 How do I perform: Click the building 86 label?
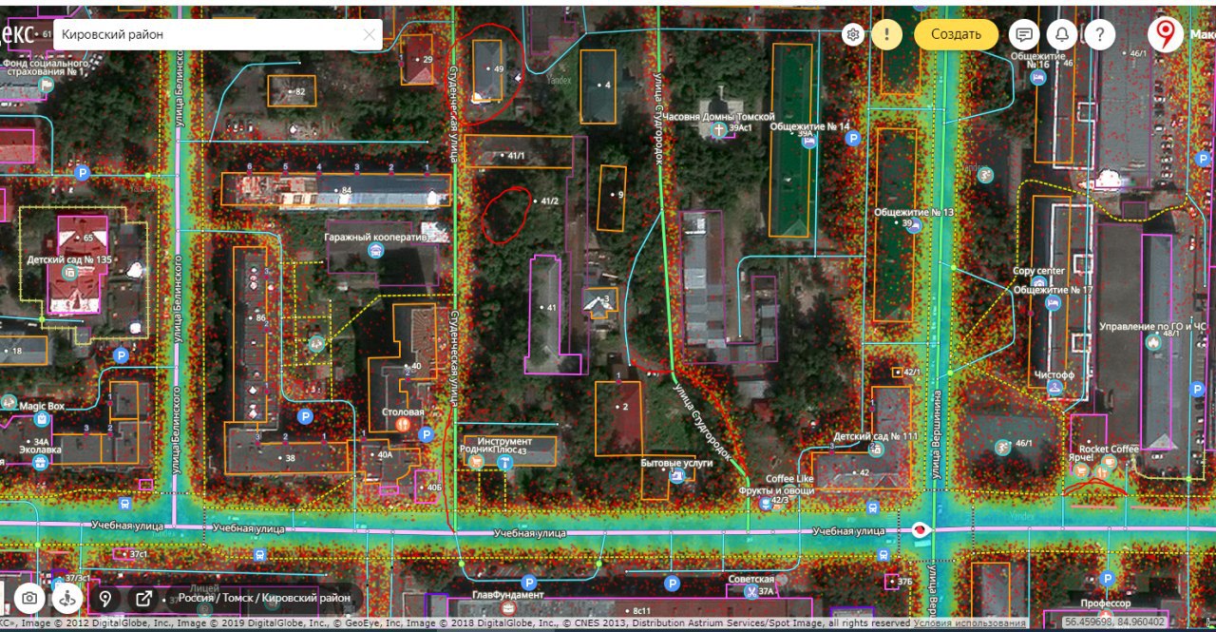click(x=261, y=317)
